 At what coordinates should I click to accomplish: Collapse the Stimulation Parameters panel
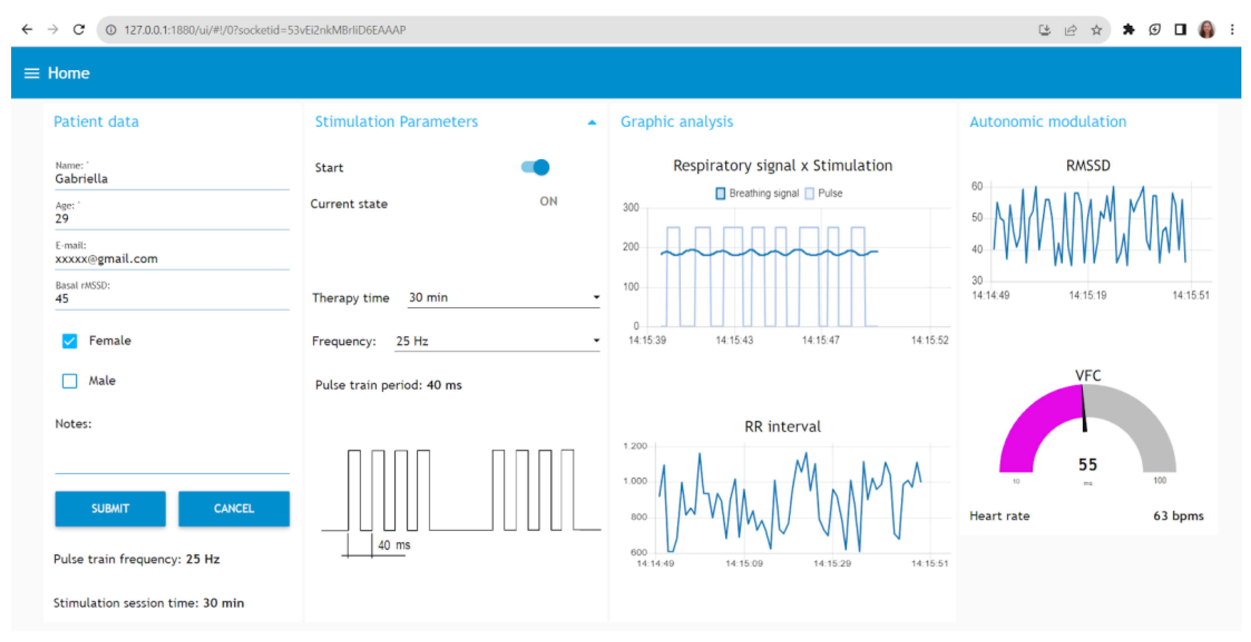point(592,122)
